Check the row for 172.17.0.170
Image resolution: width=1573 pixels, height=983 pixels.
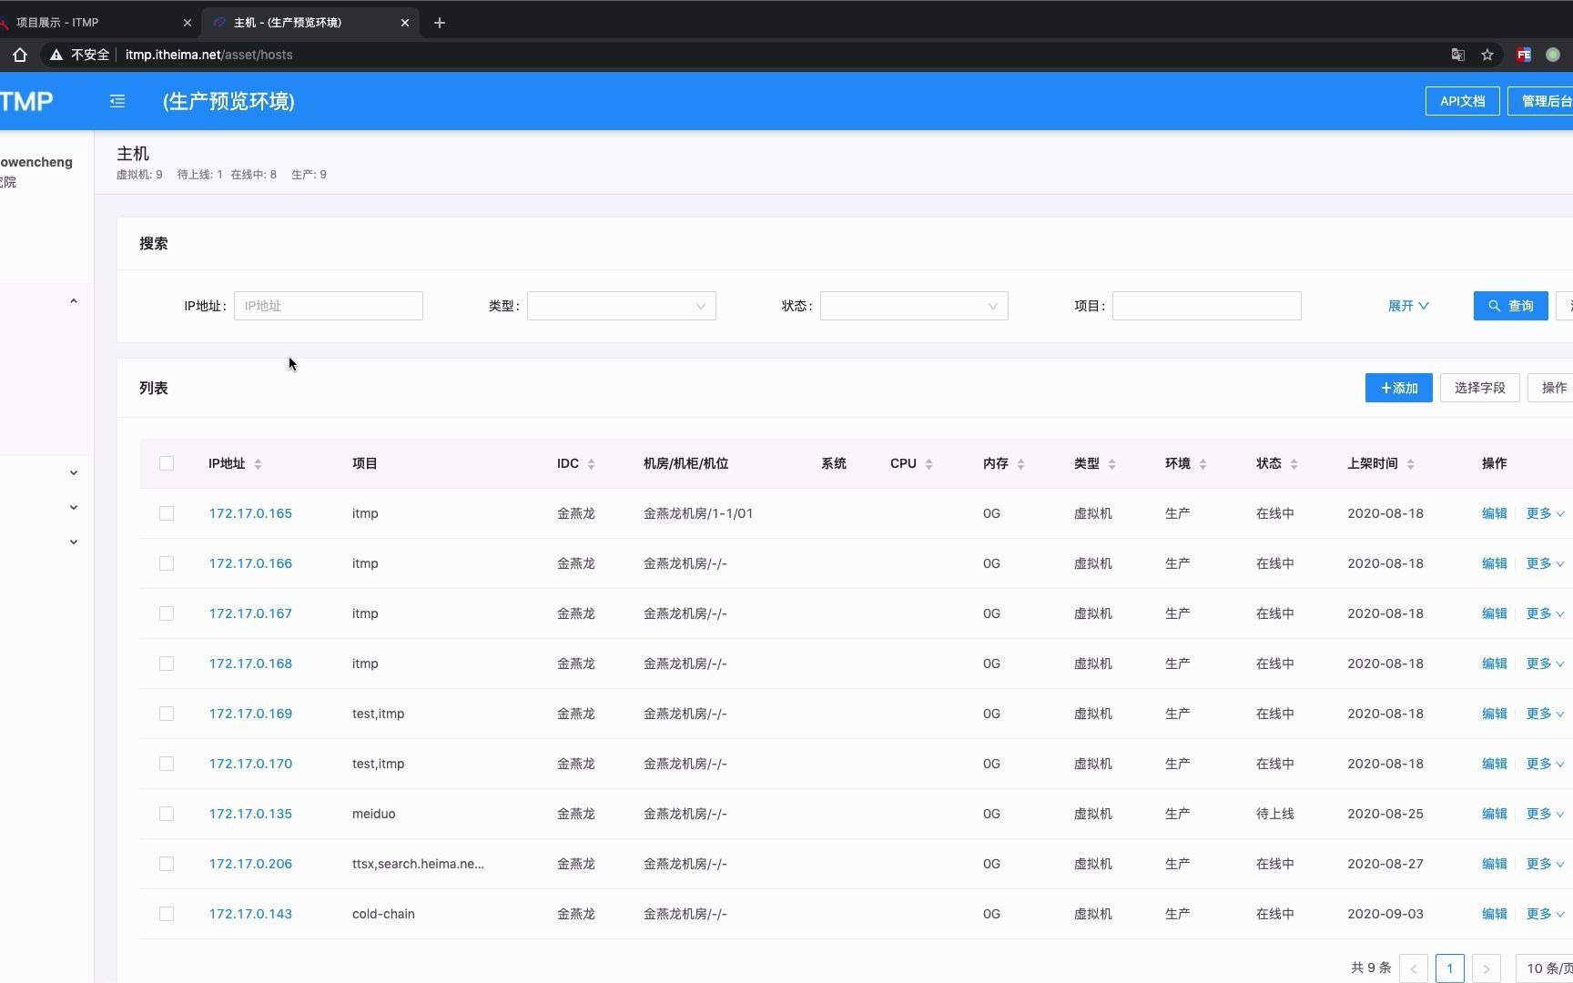[x=167, y=764]
